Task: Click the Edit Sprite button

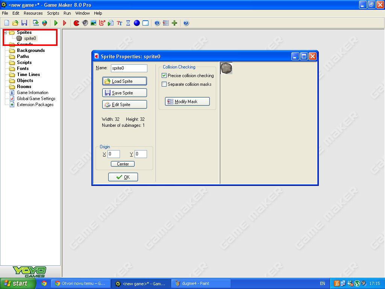Action: 124,105
